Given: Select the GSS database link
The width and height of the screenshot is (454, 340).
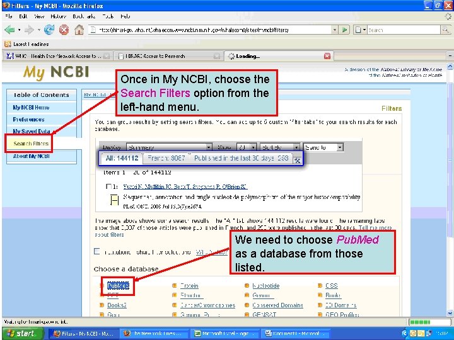Looking at the screenshot, I should 332,286.
